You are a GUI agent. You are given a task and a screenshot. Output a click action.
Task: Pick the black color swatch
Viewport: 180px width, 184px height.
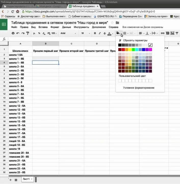pos(120,45)
